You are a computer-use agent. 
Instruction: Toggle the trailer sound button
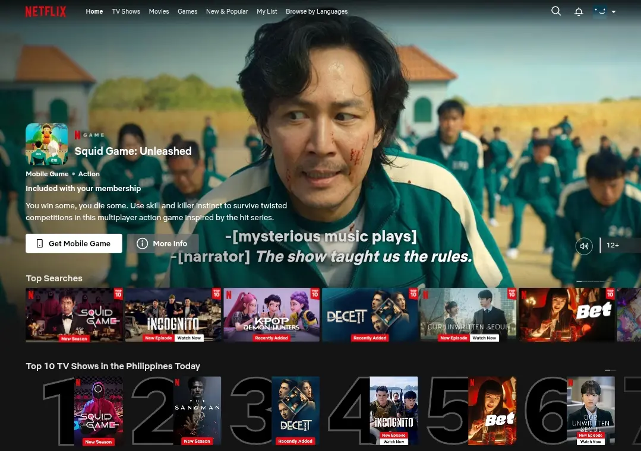584,246
